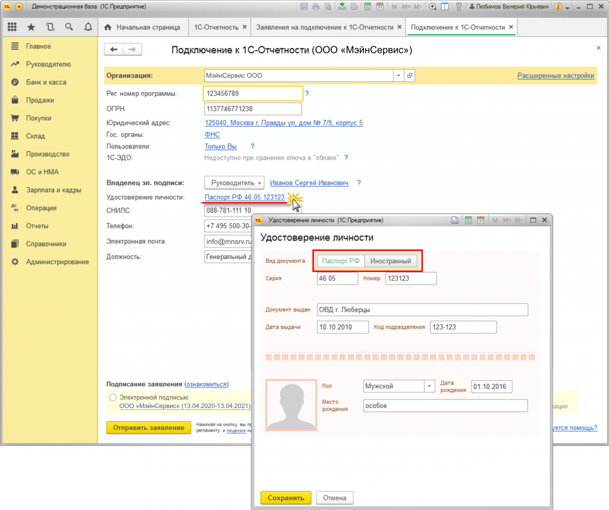Screen dimensions: 609x510
Task: Open the Руководитель owner dropdown
Action: click(x=235, y=183)
